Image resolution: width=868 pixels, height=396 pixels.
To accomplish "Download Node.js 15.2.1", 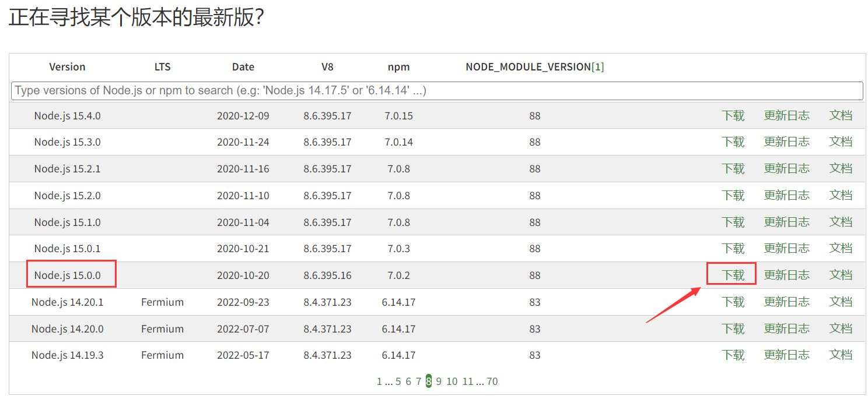I will (733, 168).
